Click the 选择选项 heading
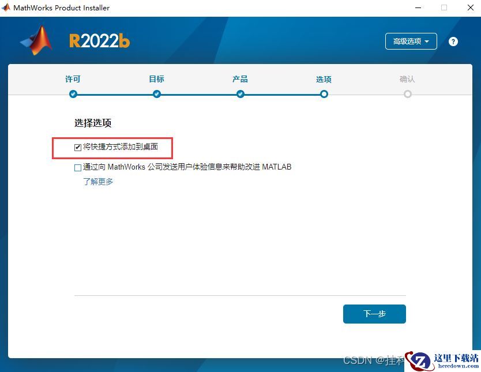The width and height of the screenshot is (481, 372). [93, 123]
